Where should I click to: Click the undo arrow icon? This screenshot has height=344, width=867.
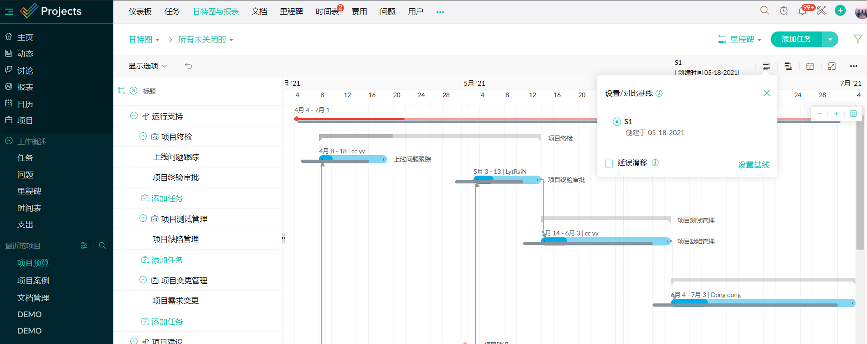[x=188, y=66]
